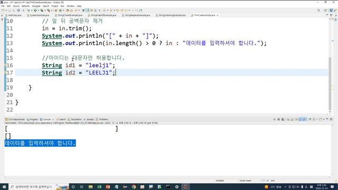The height and width of the screenshot is (190, 338).
Task: Remove All Terminated Launches in Console
Action: click(283, 119)
